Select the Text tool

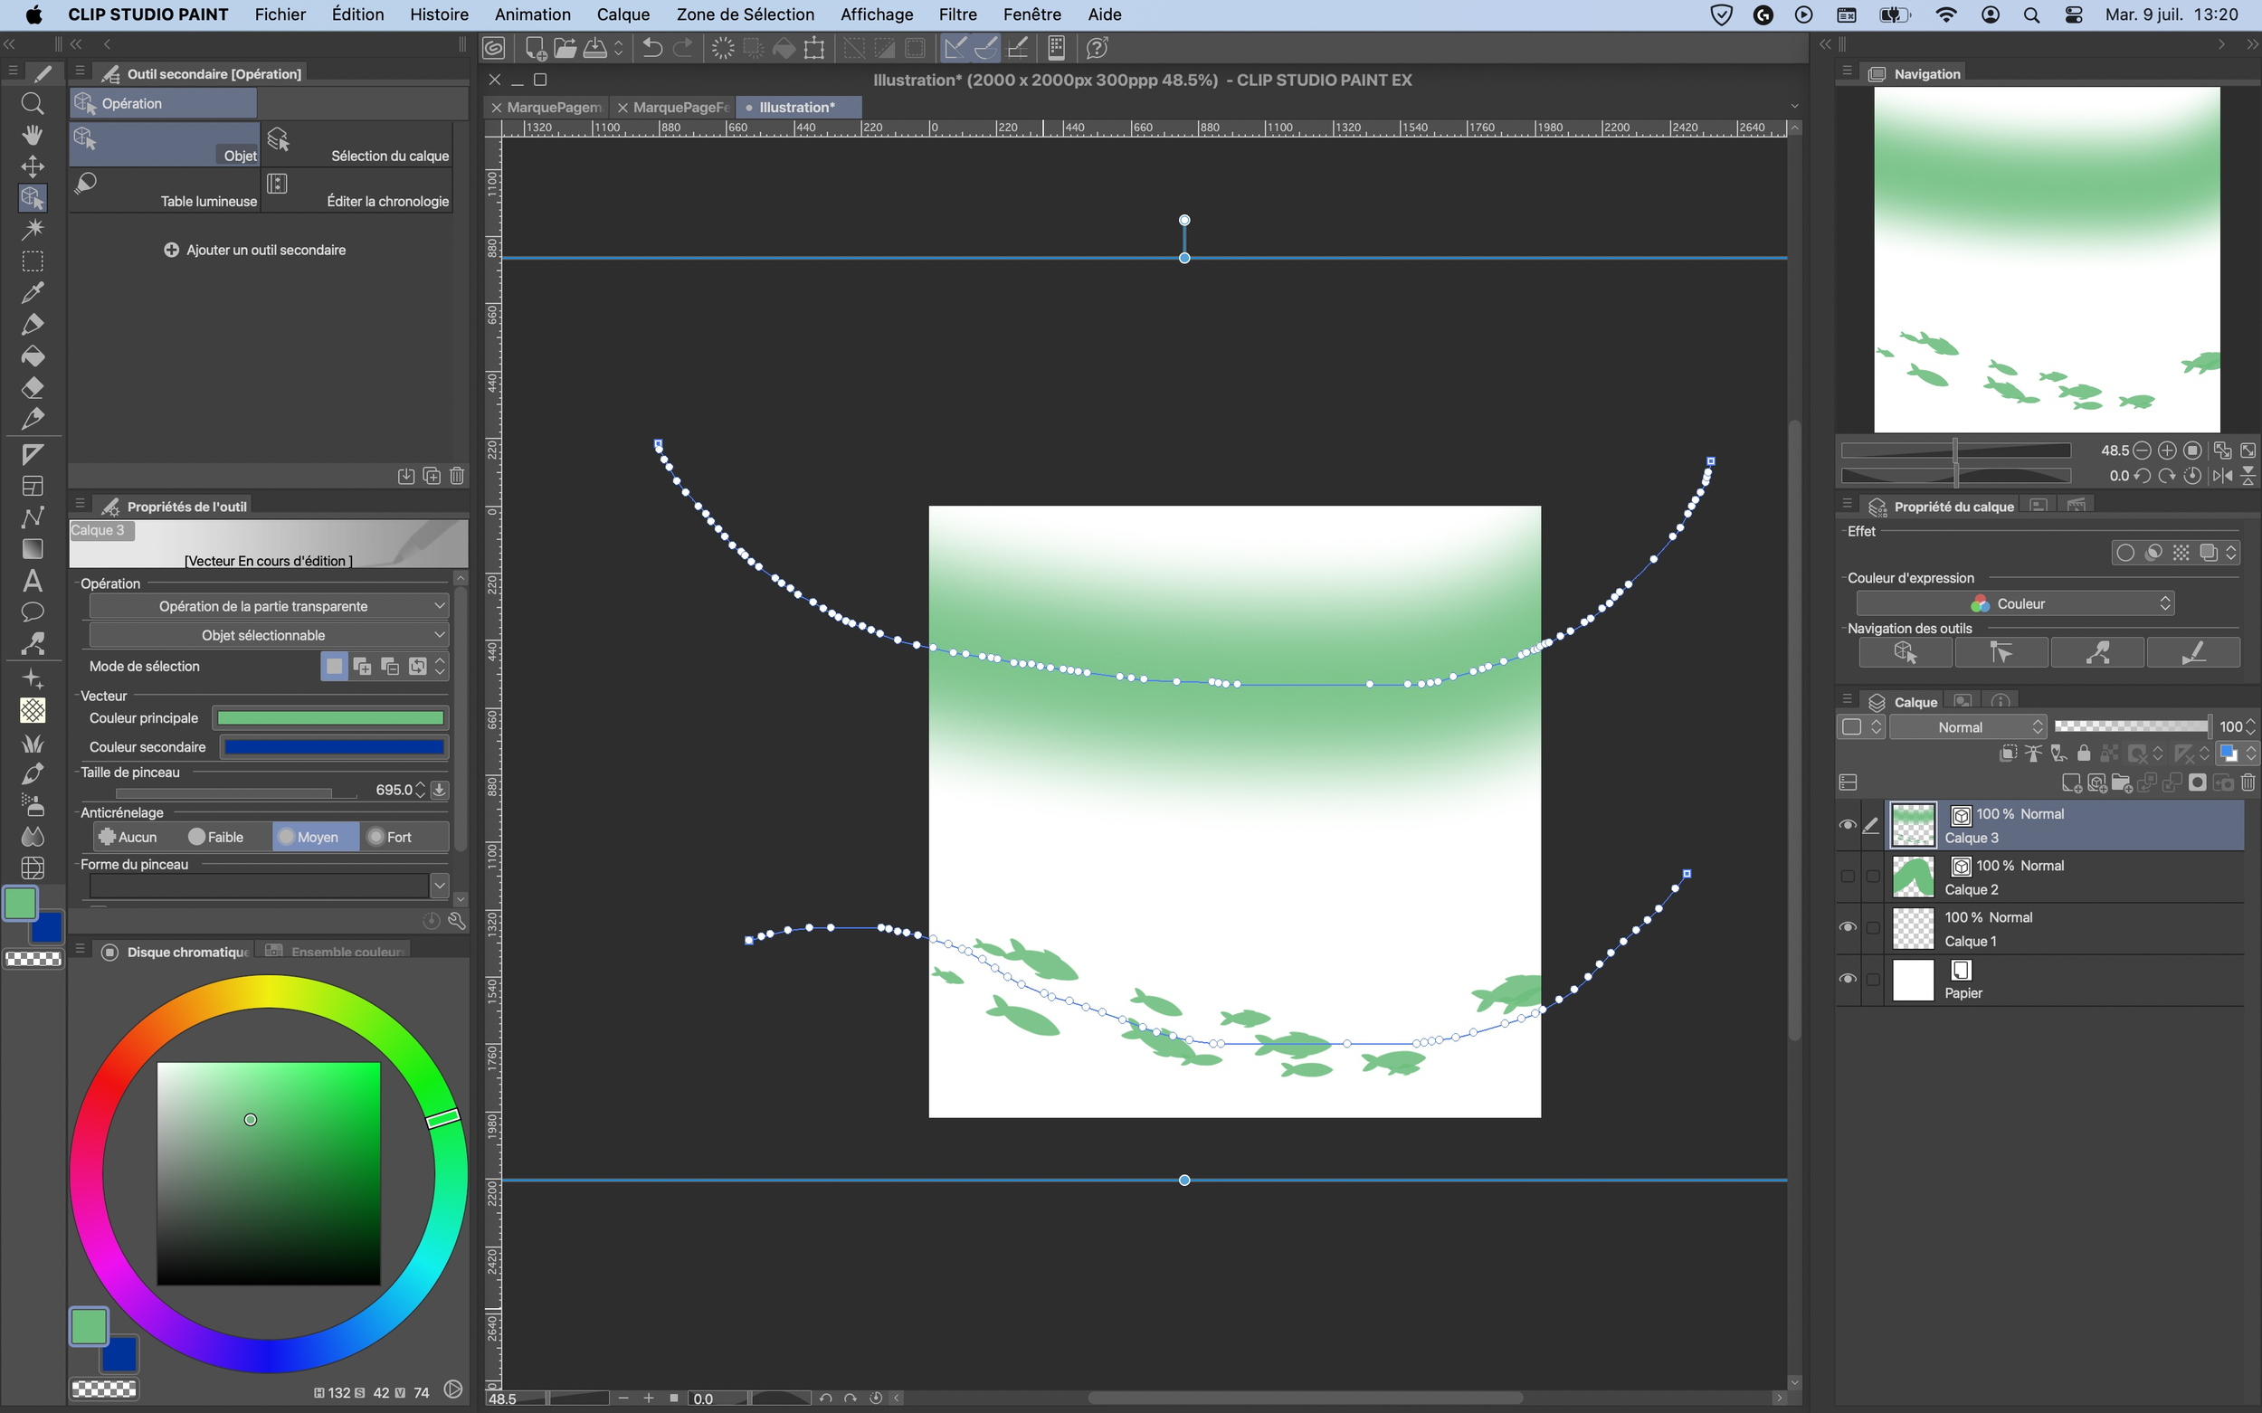[x=32, y=581]
